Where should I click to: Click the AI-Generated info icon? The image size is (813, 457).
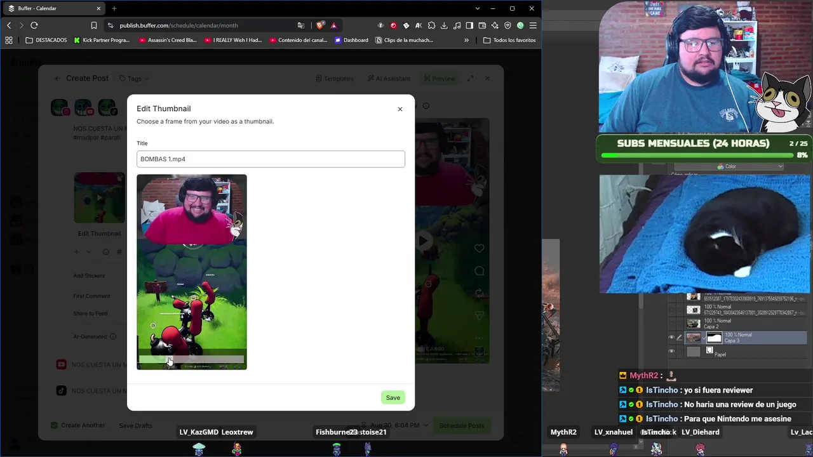[x=113, y=336]
